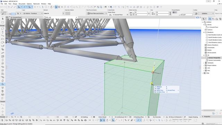The height and width of the screenshot is (125, 222).
Task: Select the Wall tool
Action: (3, 28)
